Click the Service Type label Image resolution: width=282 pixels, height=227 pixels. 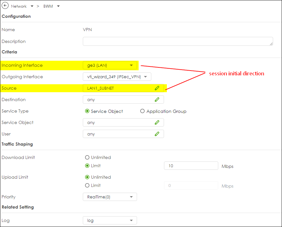[x=15, y=111]
